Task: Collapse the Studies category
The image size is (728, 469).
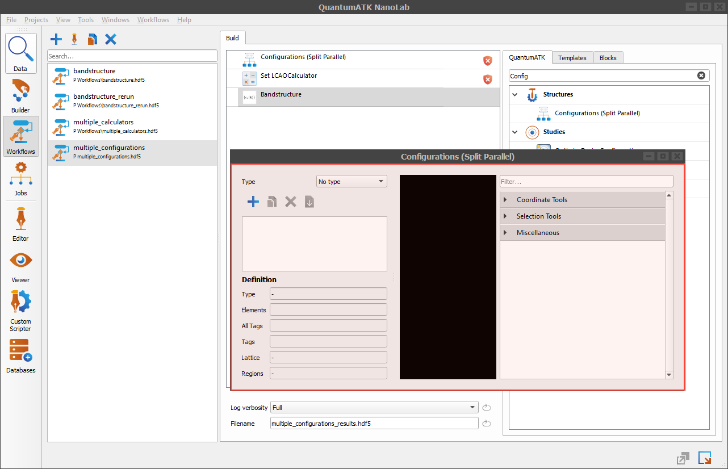Action: (x=515, y=132)
